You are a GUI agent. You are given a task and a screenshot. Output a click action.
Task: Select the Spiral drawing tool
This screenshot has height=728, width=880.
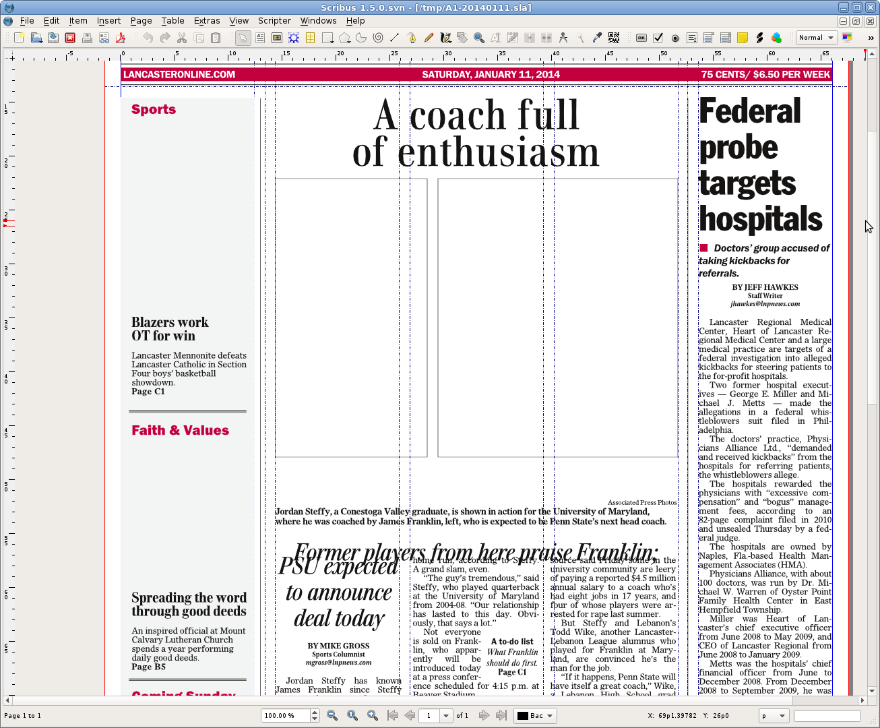click(378, 38)
